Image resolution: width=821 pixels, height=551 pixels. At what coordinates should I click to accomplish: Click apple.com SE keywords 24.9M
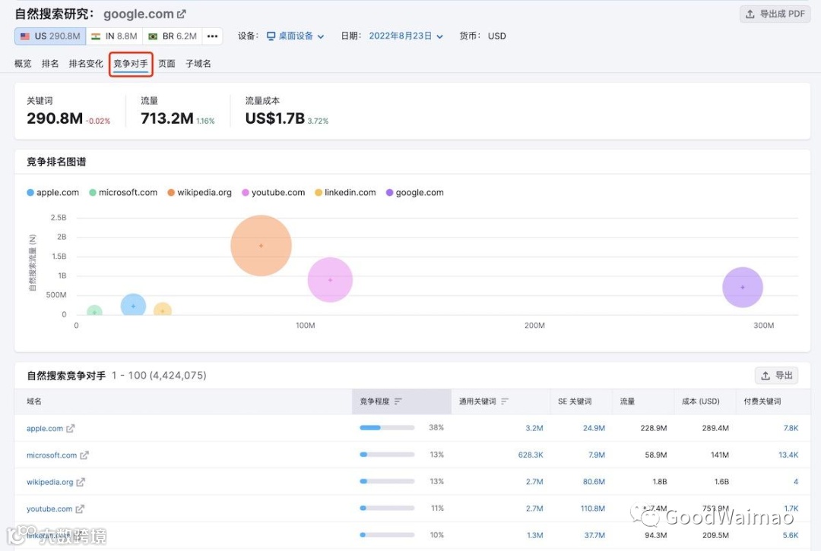594,428
